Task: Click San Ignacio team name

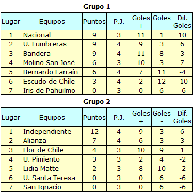Action: click(42, 187)
